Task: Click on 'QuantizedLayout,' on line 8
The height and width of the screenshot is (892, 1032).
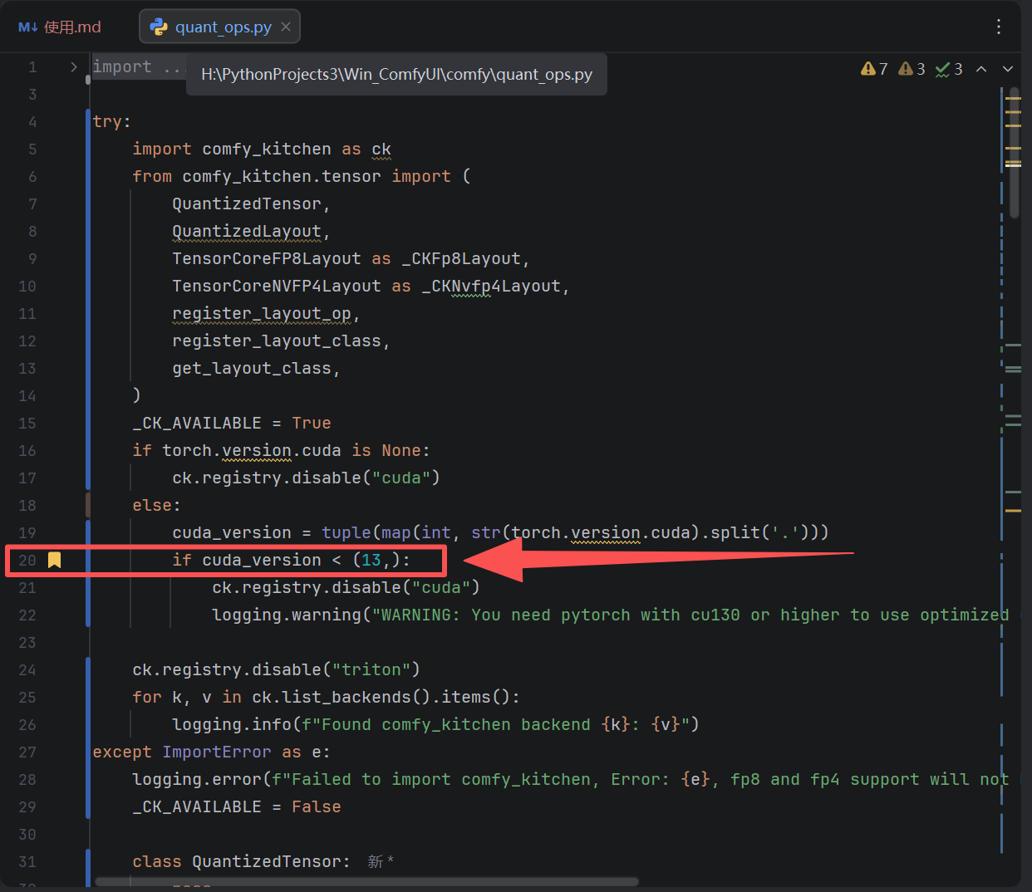Action: coord(251,231)
